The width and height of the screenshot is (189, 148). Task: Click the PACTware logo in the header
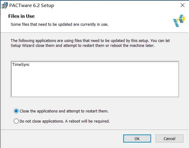179,21
